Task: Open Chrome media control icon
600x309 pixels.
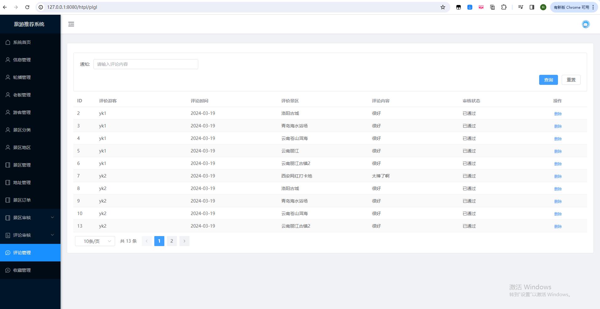Action: coord(521,7)
